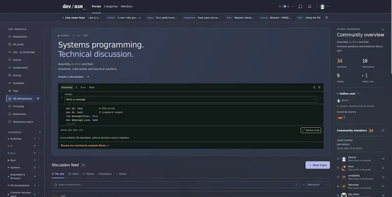This screenshot has height=197, width=392.
Task: Open messages chat bubble icon
Action: pos(300,6)
